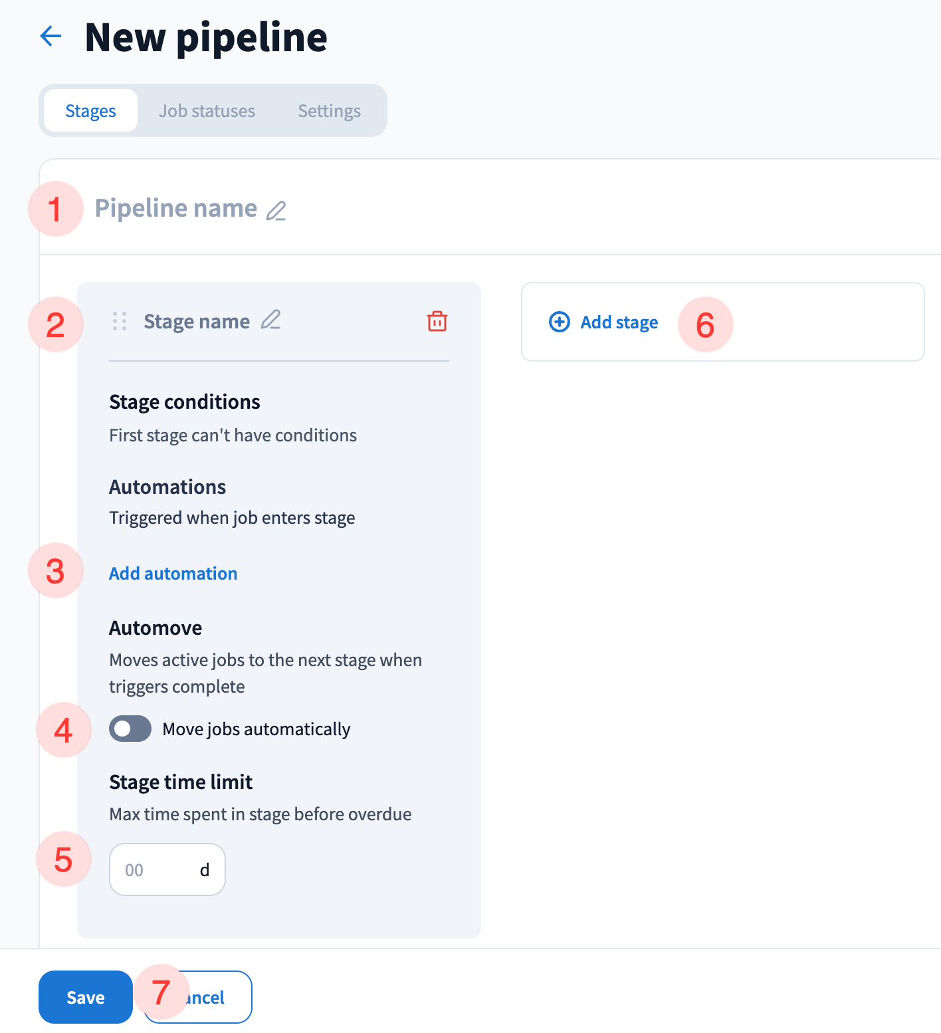Click the pencil icon beside Stage name

270,320
